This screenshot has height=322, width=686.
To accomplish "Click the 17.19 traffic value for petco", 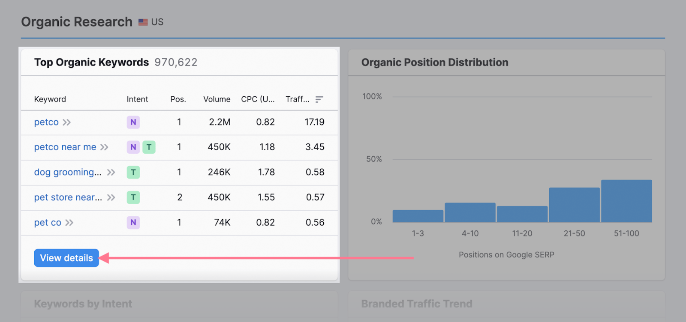I will (315, 122).
